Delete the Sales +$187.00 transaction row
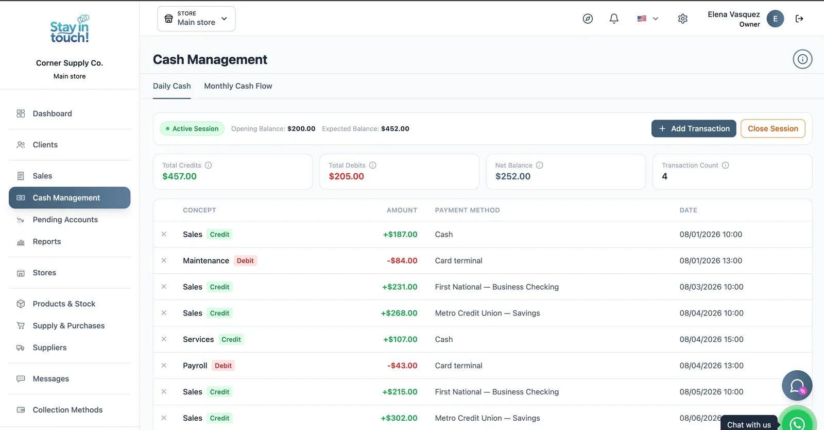 coord(164,234)
